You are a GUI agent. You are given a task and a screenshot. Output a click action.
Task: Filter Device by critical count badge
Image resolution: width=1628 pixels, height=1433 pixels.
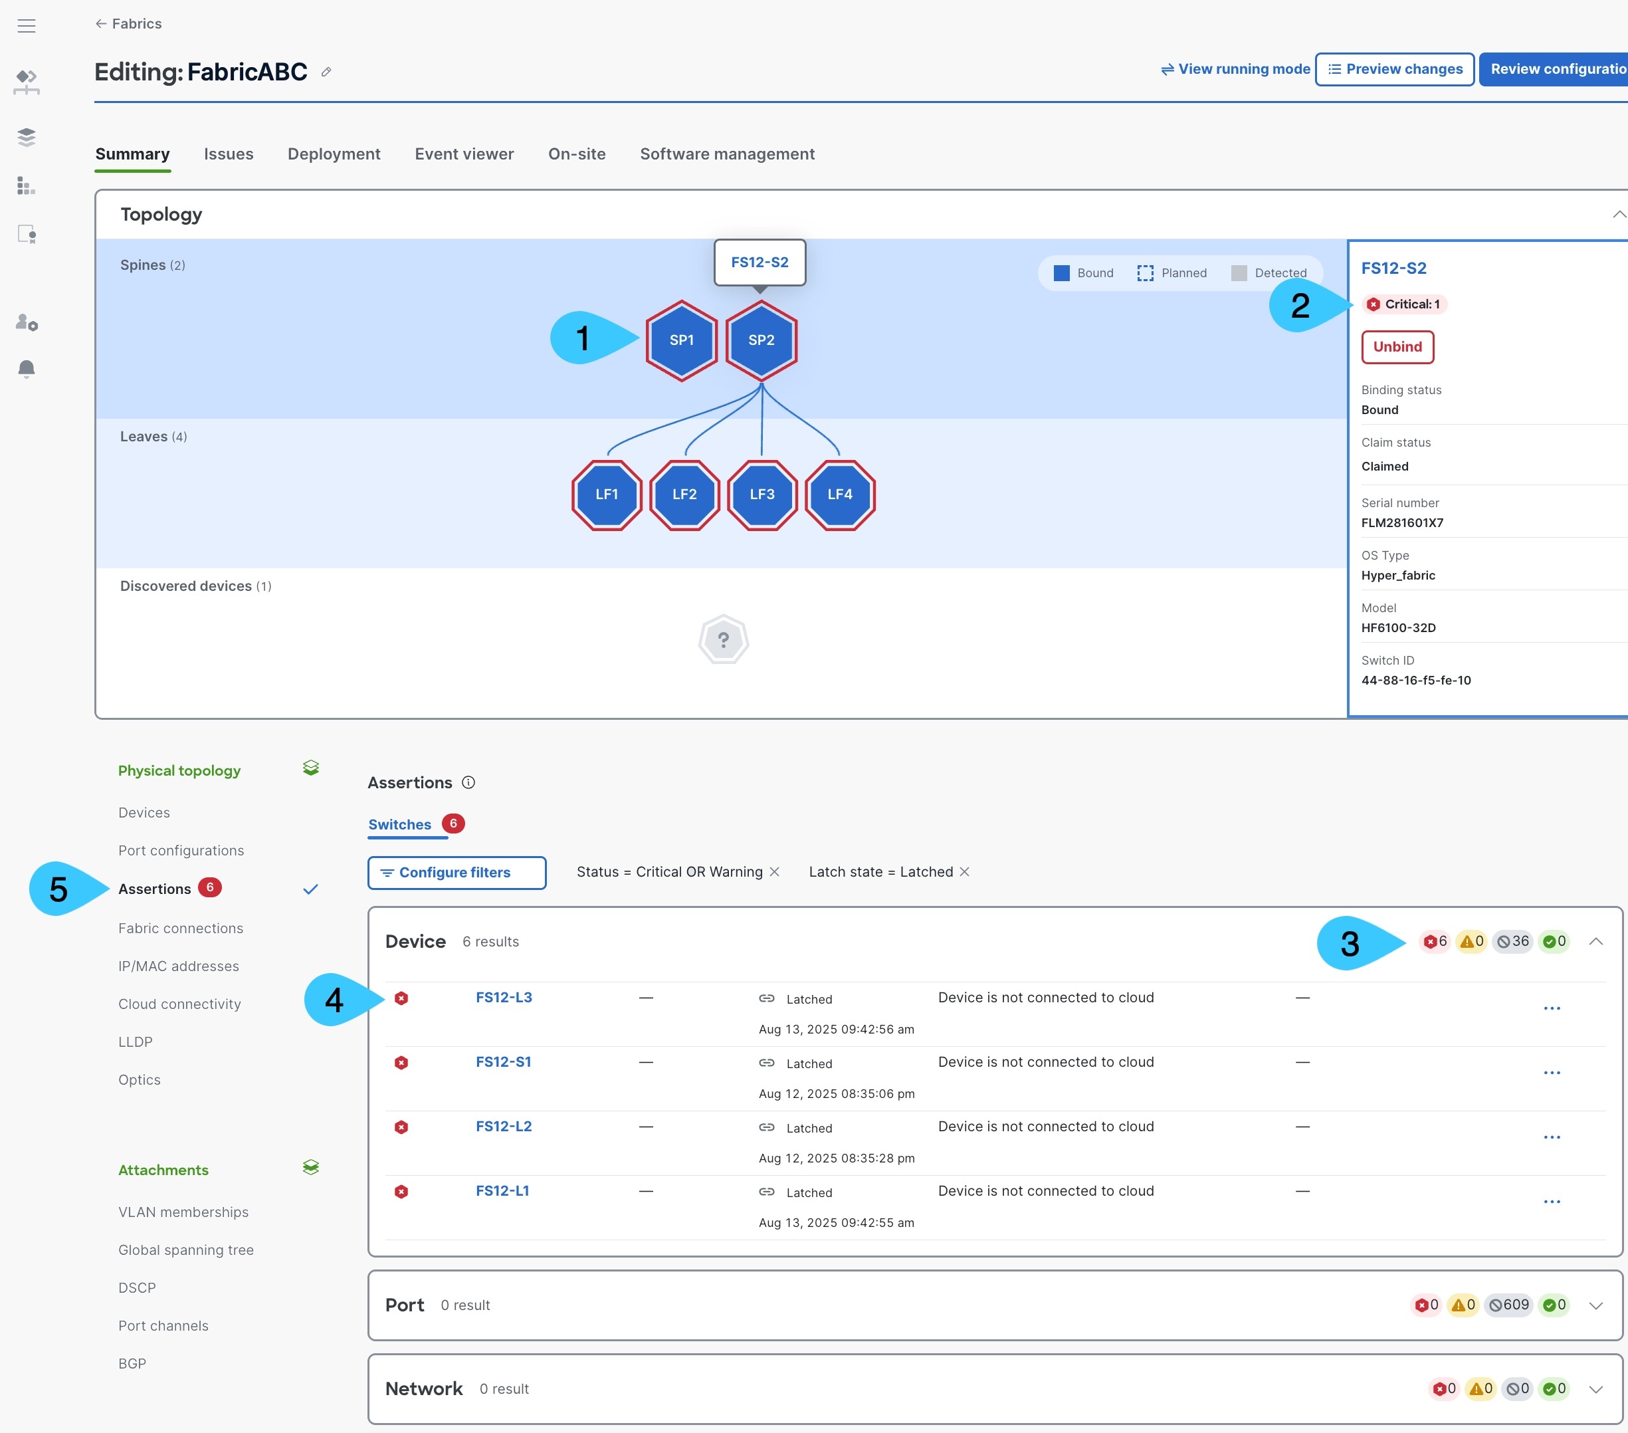[x=1435, y=942]
